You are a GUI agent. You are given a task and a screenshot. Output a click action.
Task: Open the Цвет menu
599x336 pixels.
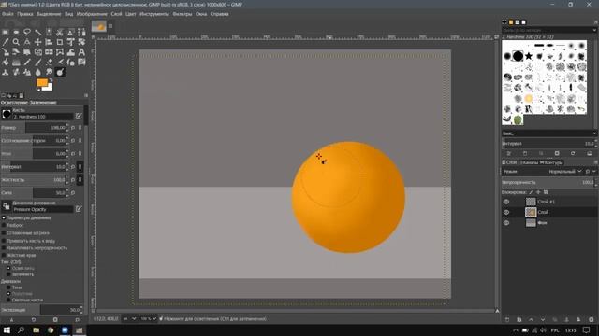point(131,14)
